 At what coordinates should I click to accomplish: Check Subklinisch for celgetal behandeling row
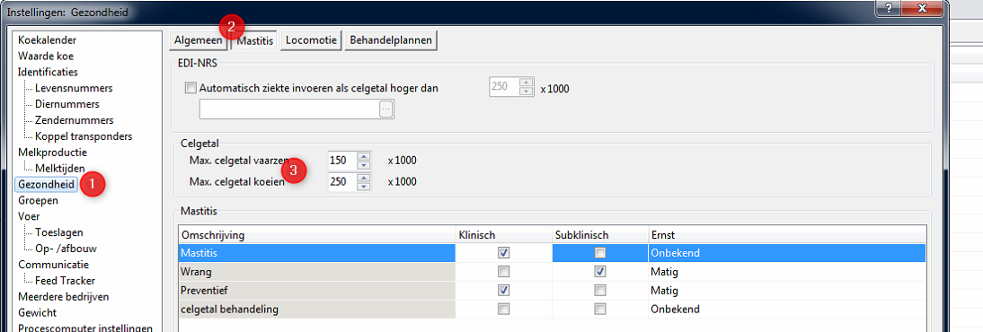[600, 310]
